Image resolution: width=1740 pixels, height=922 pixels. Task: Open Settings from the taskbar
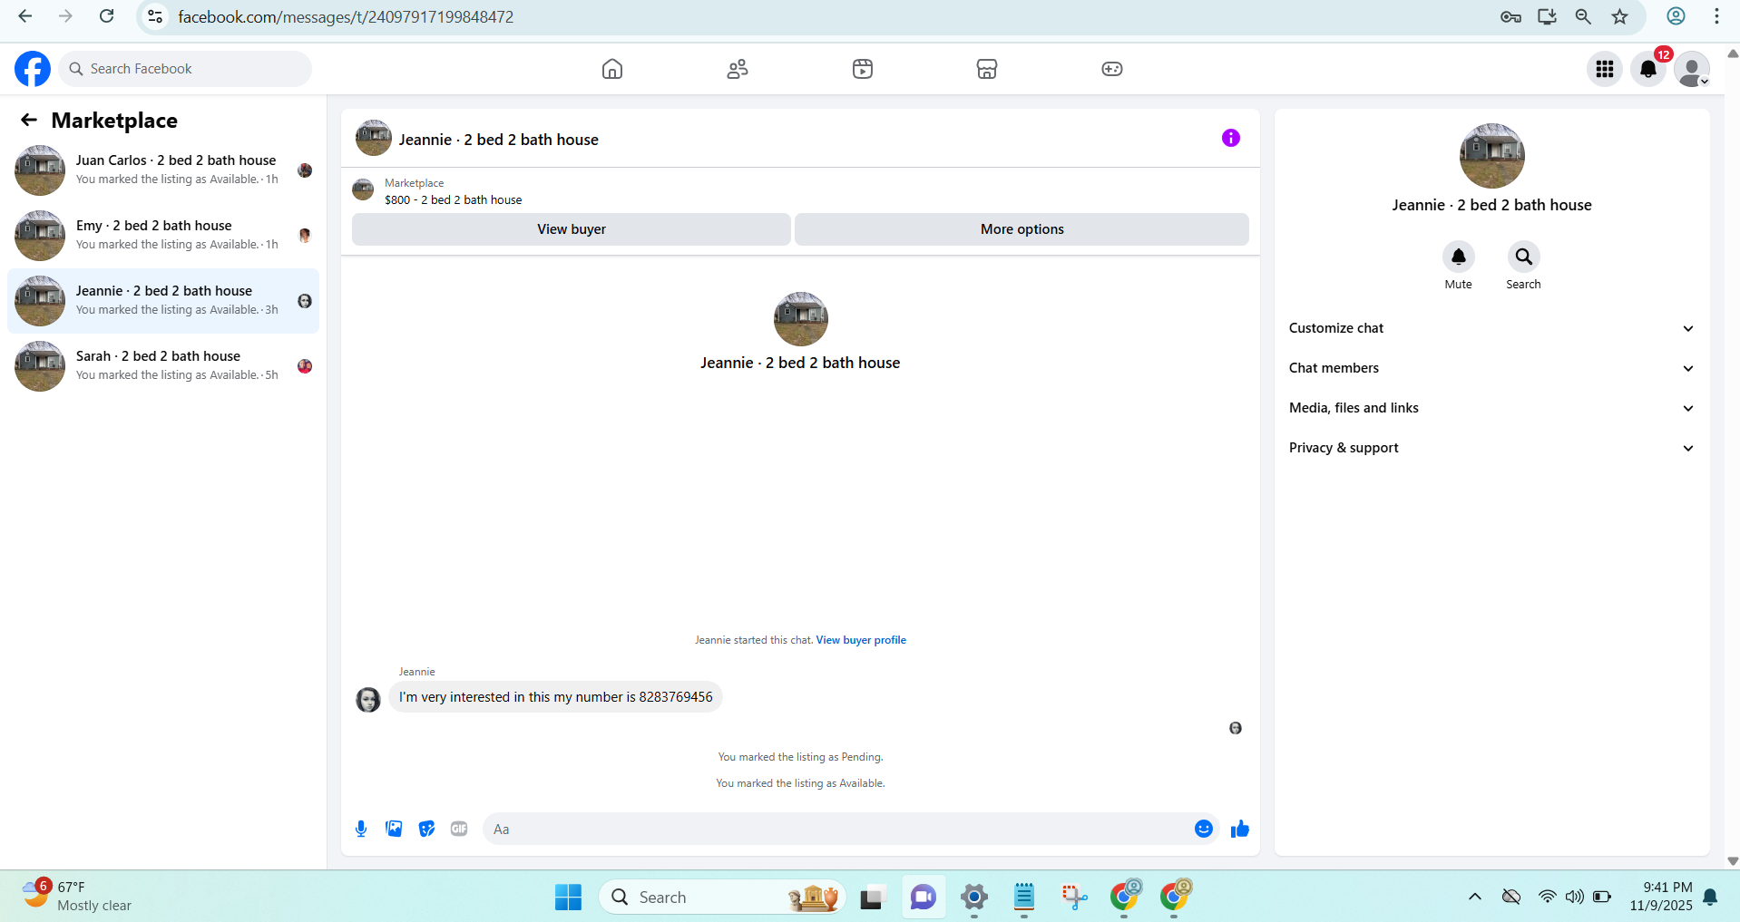coord(973,898)
